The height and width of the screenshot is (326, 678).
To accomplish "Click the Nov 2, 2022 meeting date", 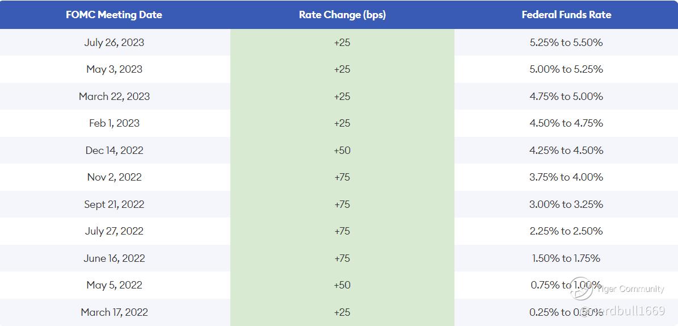I will (x=114, y=177).
